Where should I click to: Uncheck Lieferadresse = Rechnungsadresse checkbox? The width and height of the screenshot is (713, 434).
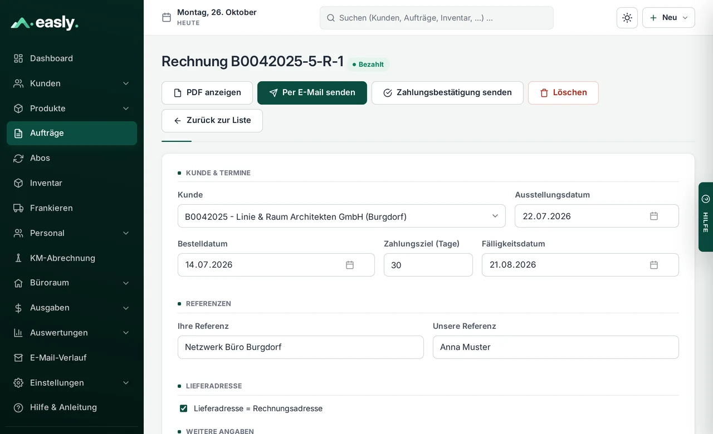pyautogui.click(x=183, y=408)
